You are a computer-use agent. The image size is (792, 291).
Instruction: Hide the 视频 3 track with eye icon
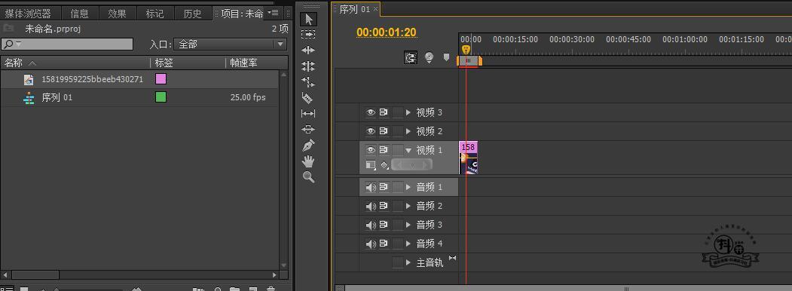pos(371,112)
